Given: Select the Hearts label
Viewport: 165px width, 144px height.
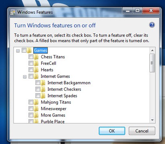Looking at the screenshot, I should (47, 70).
